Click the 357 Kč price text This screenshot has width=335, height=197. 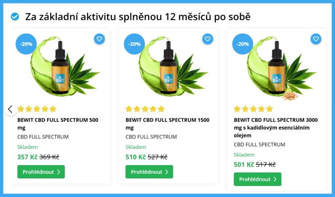27,157
